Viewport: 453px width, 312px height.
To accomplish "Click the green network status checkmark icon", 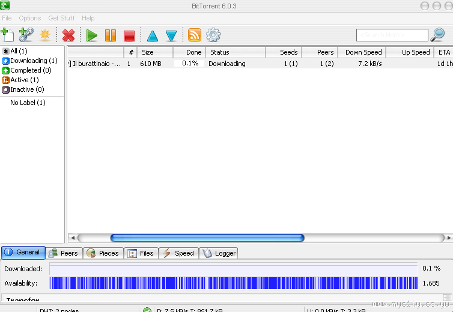I will 147,310.
